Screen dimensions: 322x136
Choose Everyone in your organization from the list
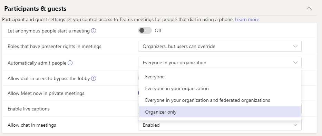coord(220,89)
